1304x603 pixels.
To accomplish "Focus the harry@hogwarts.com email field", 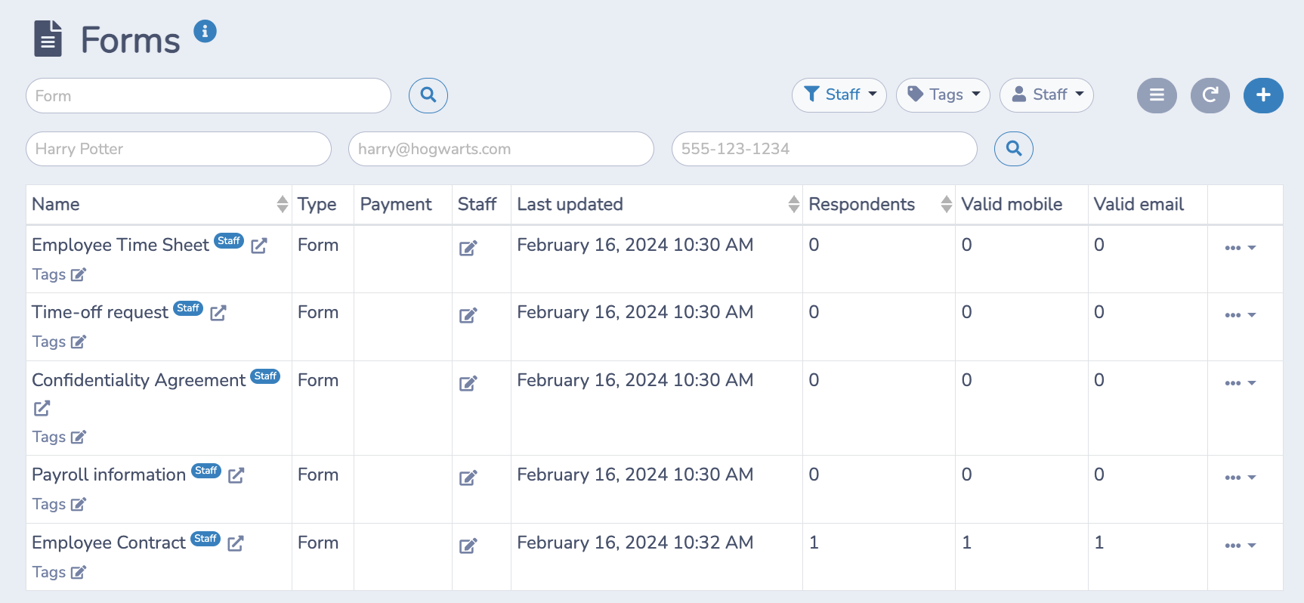I will [x=501, y=149].
